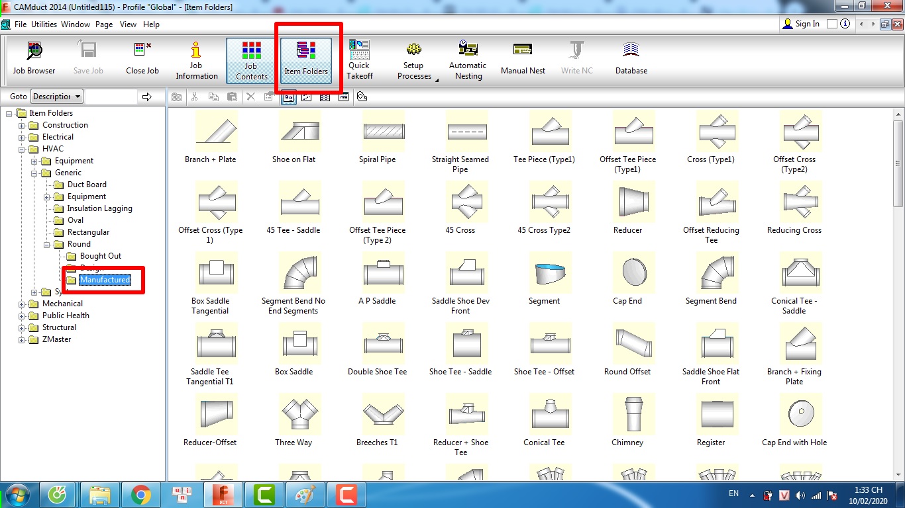905x508 pixels.
Task: Select the Spiral Pipe item
Action: pyautogui.click(x=378, y=138)
